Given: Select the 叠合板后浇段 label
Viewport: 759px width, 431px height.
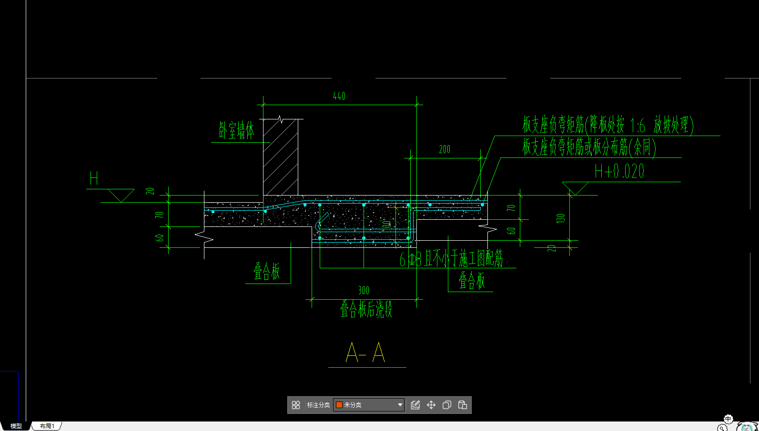Looking at the screenshot, I should (366, 309).
